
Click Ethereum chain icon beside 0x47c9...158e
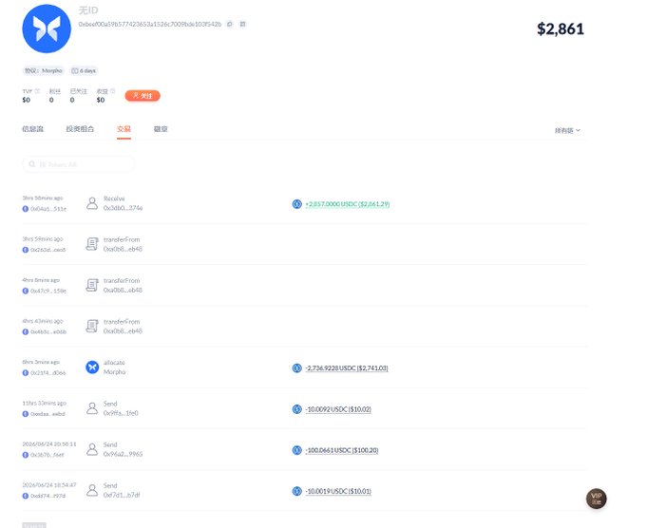click(x=25, y=291)
